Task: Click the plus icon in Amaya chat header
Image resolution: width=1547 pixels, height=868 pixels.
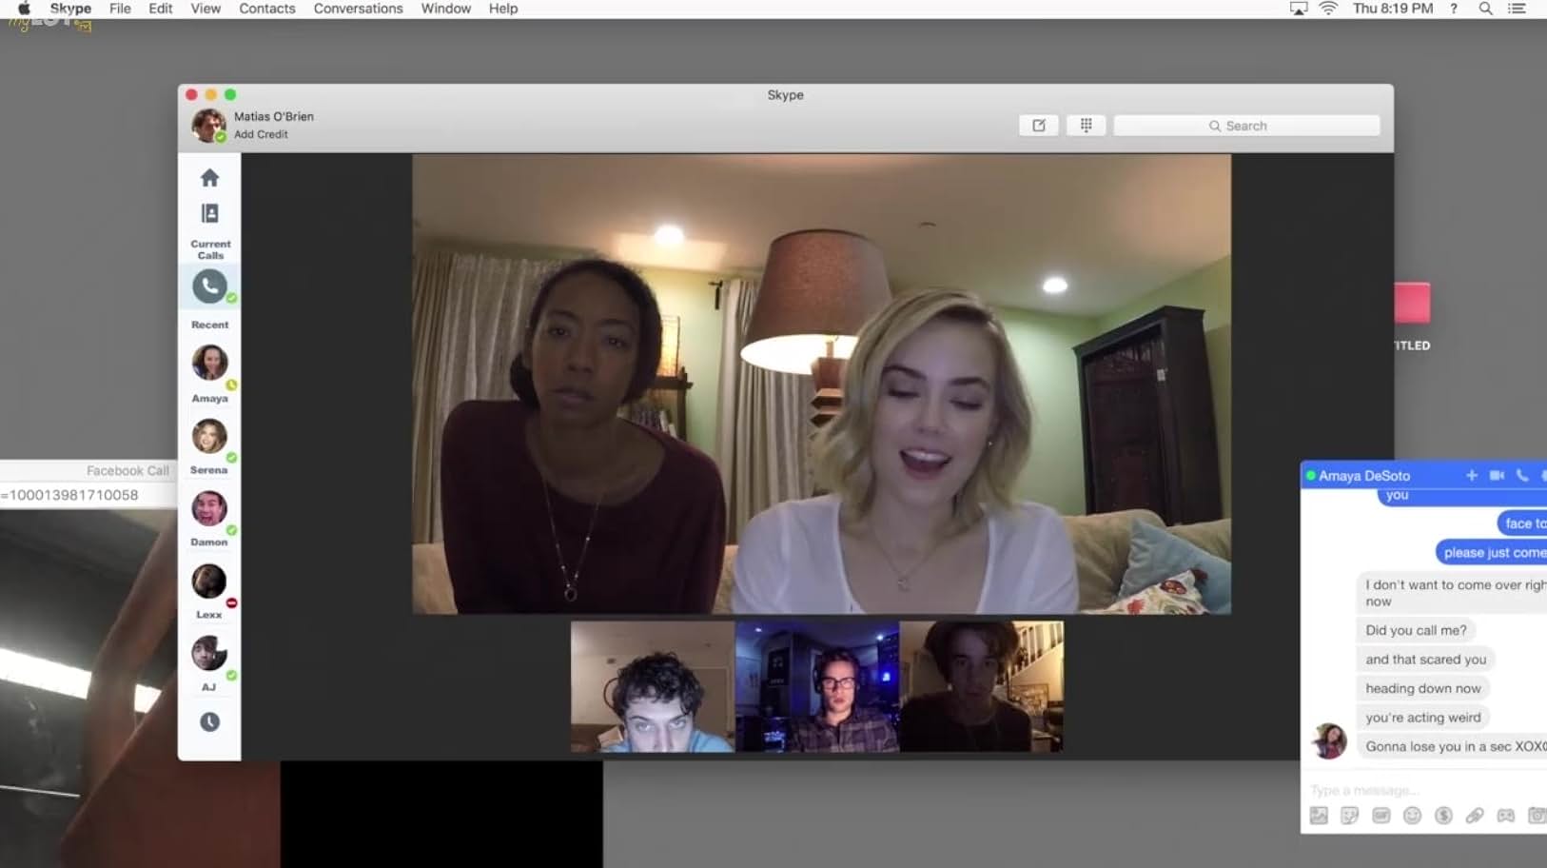Action: (1471, 475)
